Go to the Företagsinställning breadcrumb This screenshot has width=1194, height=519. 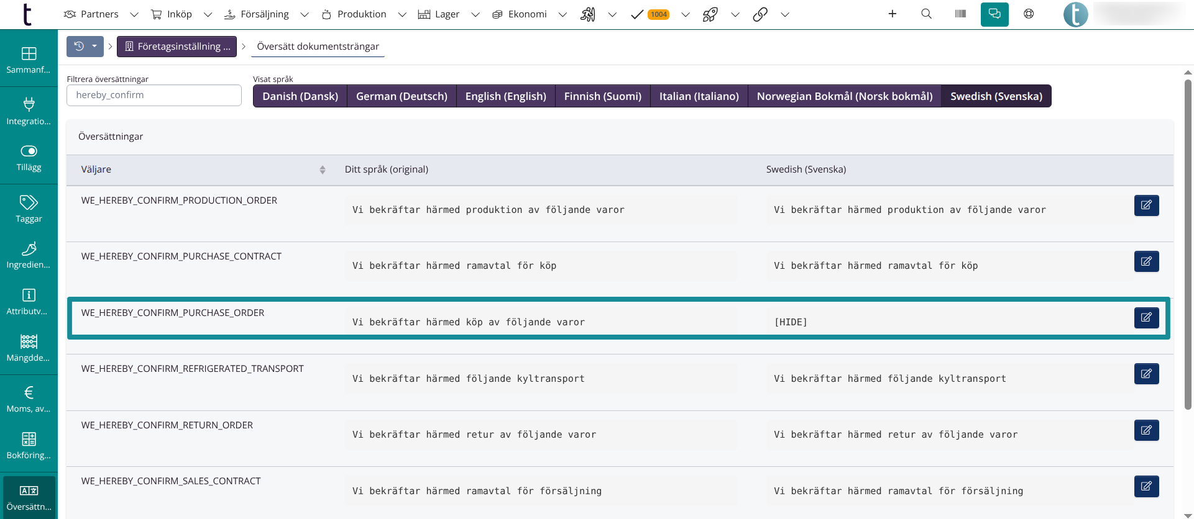point(177,47)
